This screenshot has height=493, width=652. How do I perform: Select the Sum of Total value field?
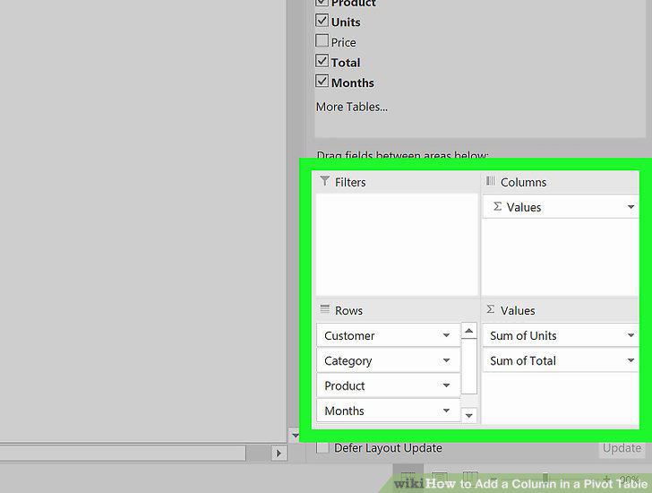point(561,360)
